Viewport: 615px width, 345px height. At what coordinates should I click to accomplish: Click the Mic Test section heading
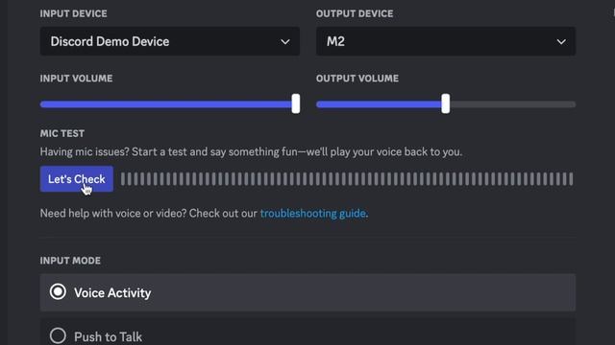[61, 133]
